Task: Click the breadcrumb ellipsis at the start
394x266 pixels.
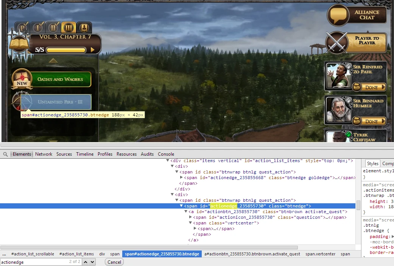Action: 4,254
